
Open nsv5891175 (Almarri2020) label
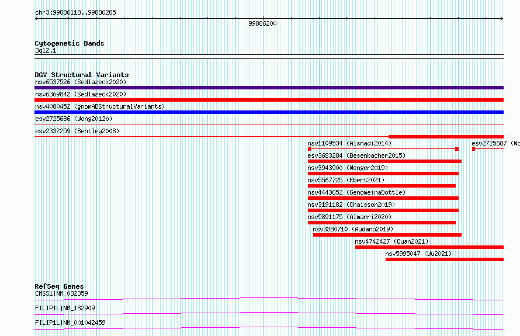pyautogui.click(x=349, y=217)
